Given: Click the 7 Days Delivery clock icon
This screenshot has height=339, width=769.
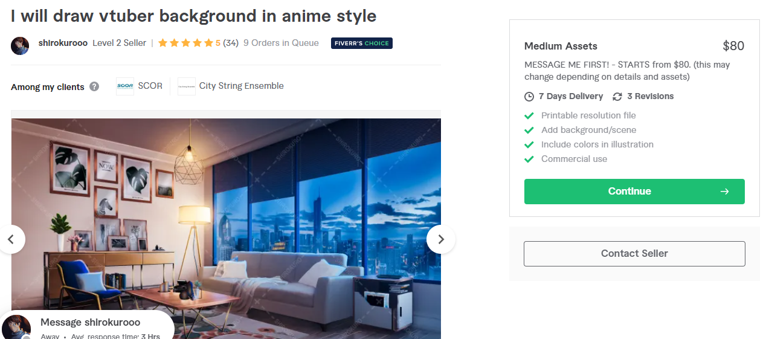Looking at the screenshot, I should point(529,97).
